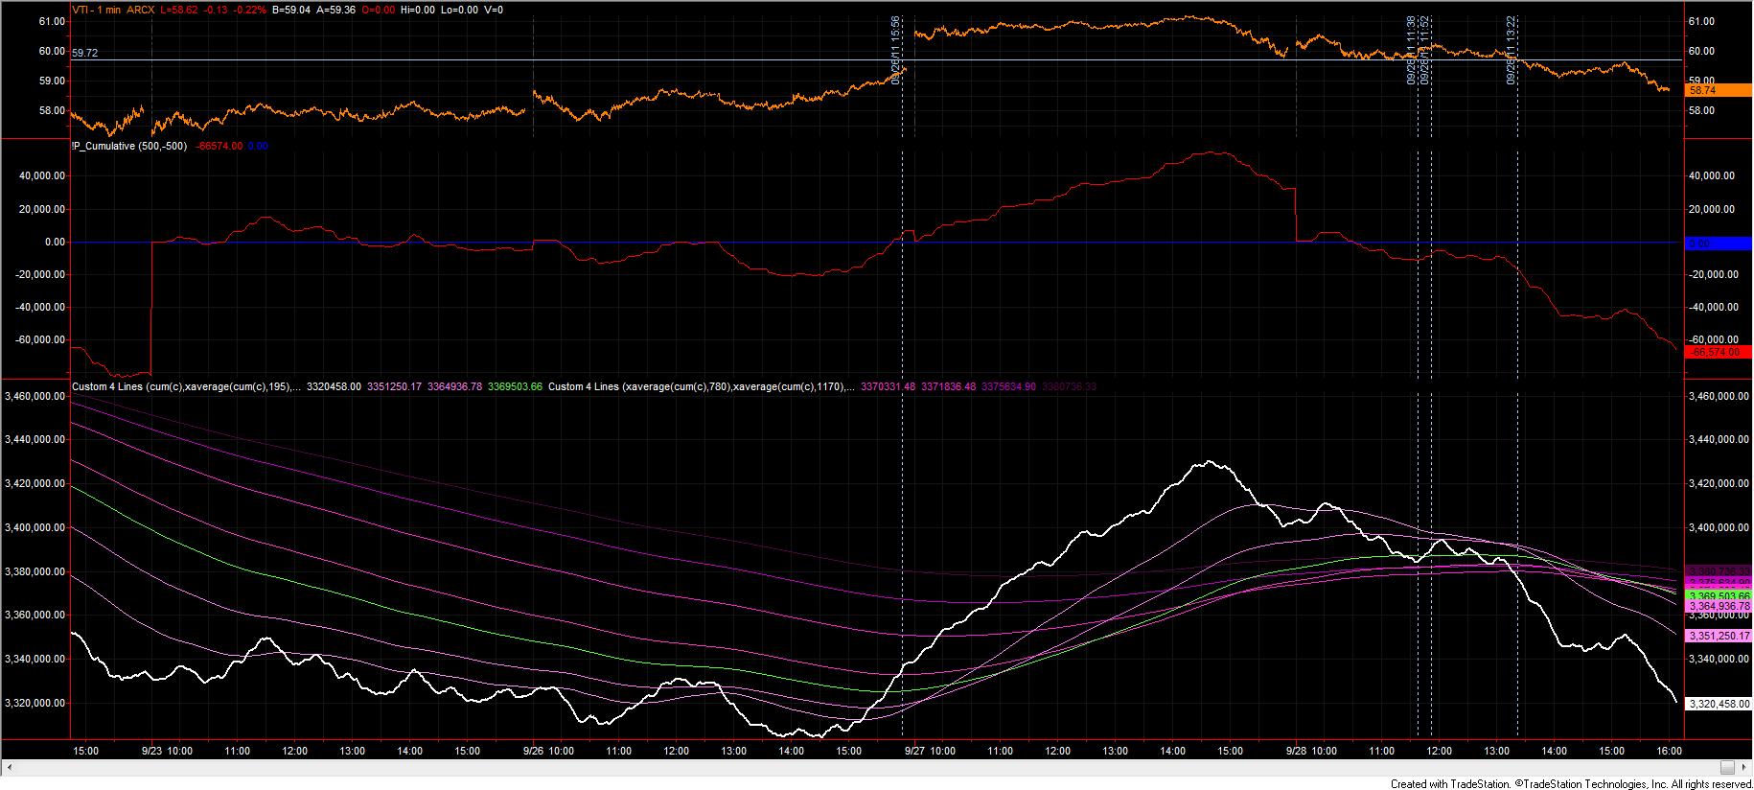The height and width of the screenshot is (790, 1754).
Task: Click the red -66,574.00 axis marker
Action: (x=1718, y=352)
